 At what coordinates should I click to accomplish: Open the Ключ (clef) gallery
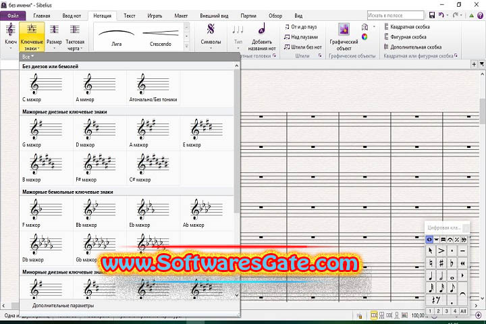(x=11, y=36)
